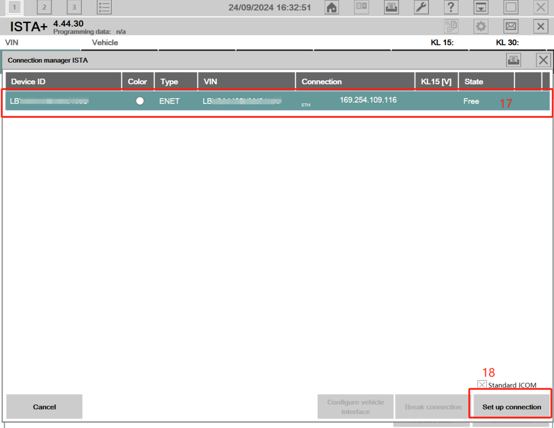Screen dimensions: 554x428
Task: Click the home icon in top toolbar
Action: pos(331,8)
